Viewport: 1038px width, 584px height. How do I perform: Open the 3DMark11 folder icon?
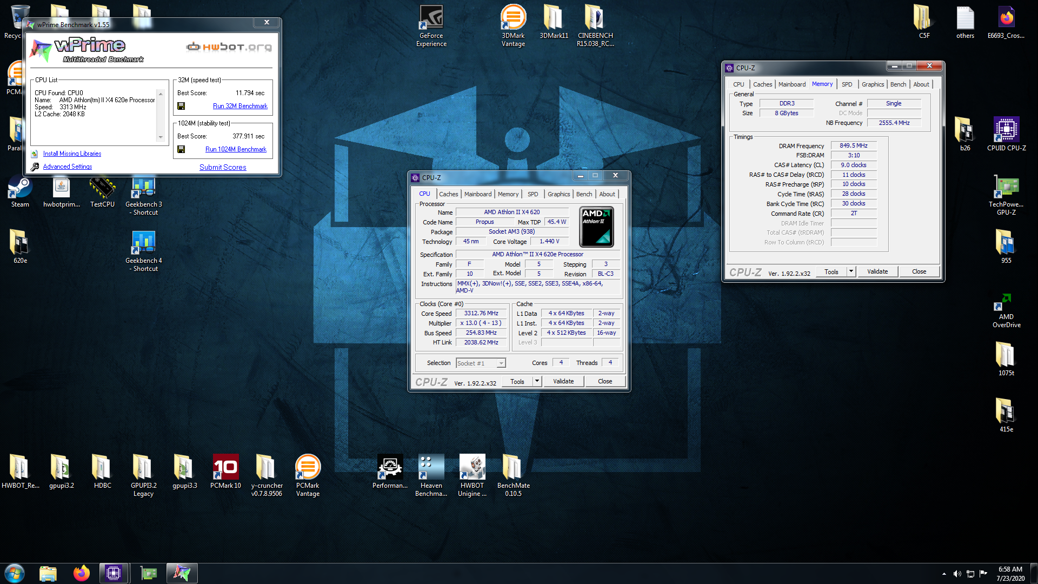tap(554, 22)
